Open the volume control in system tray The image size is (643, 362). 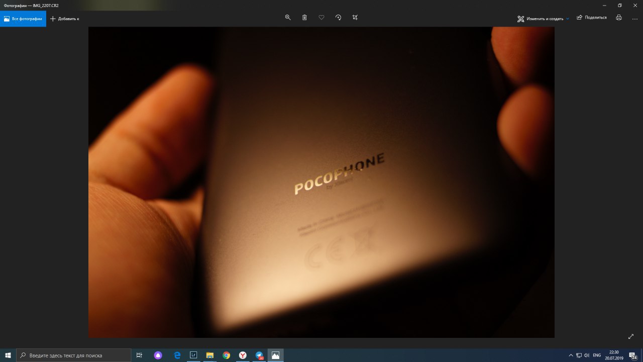coord(587,355)
